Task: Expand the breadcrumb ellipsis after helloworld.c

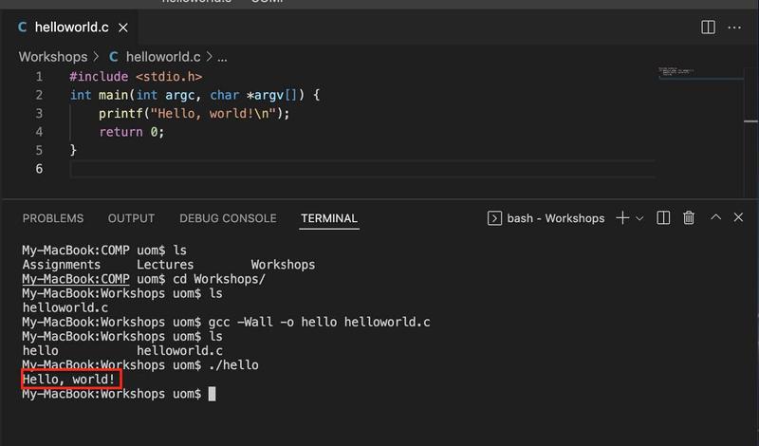Action: pos(222,57)
